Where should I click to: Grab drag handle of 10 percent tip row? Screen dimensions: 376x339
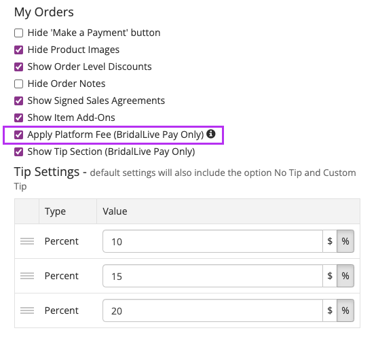pyautogui.click(x=27, y=241)
